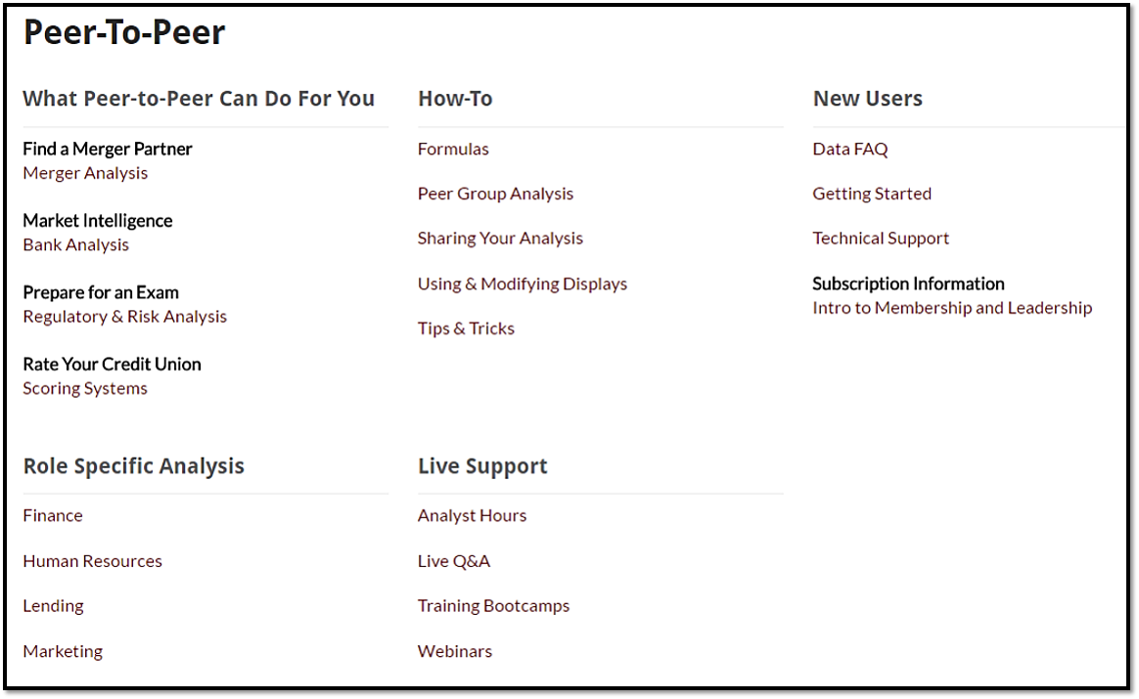This screenshot has width=1139, height=699.
Task: Click Using & Modifying Displays
Action: [x=523, y=284]
